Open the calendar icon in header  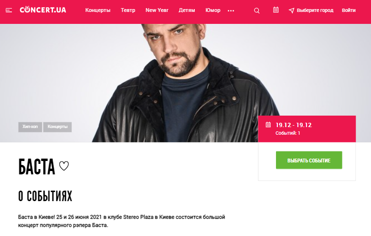click(x=276, y=10)
